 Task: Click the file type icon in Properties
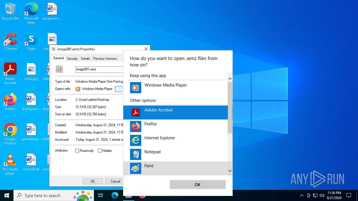click(59, 69)
